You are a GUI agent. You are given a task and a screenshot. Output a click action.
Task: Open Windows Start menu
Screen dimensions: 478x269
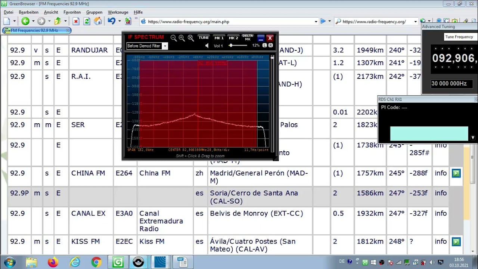10,262
